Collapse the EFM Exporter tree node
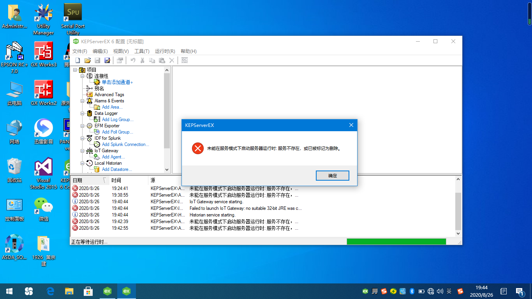The height and width of the screenshot is (299, 532). 83,126
